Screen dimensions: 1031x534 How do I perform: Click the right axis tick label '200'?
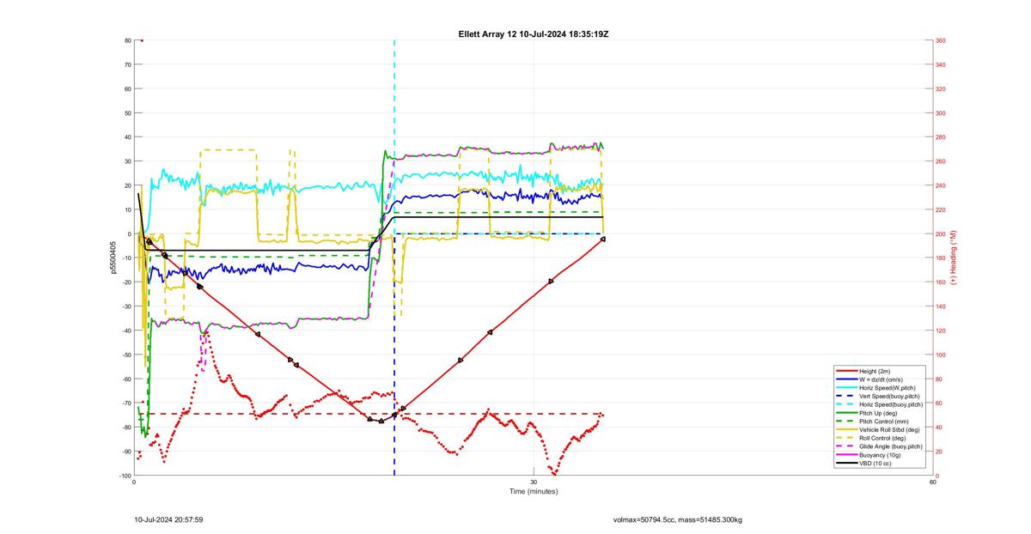pos(941,234)
